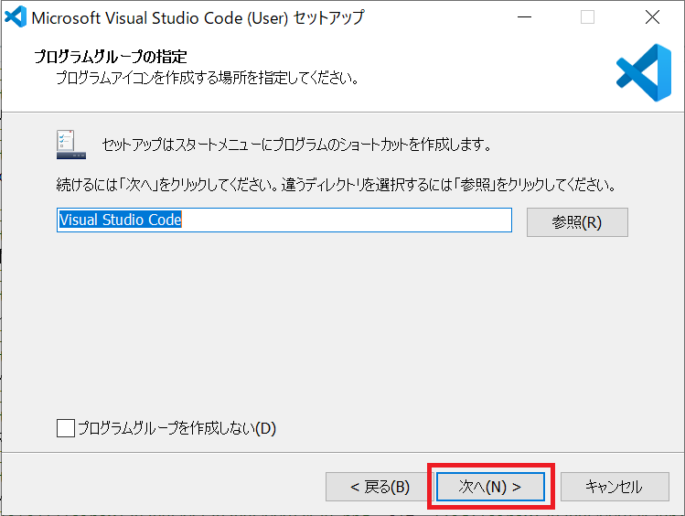Open the 参照(R) browse button
The width and height of the screenshot is (685, 516).
click(577, 222)
